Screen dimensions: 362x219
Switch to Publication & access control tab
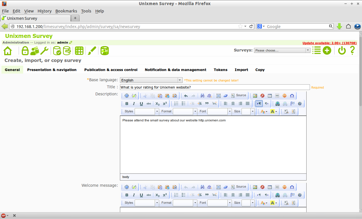click(x=111, y=70)
